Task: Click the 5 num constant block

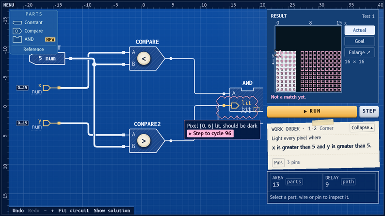Action: [x=47, y=59]
